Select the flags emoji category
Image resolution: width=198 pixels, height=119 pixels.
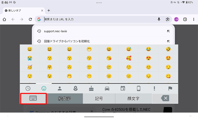tap(170, 88)
